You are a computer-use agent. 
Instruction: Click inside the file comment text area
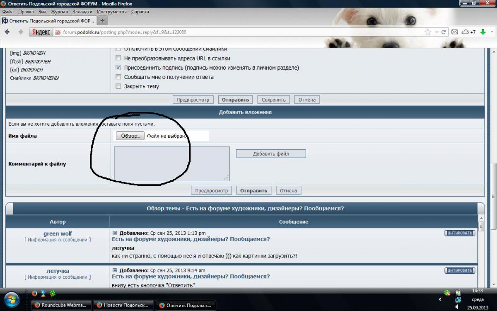[x=171, y=163]
